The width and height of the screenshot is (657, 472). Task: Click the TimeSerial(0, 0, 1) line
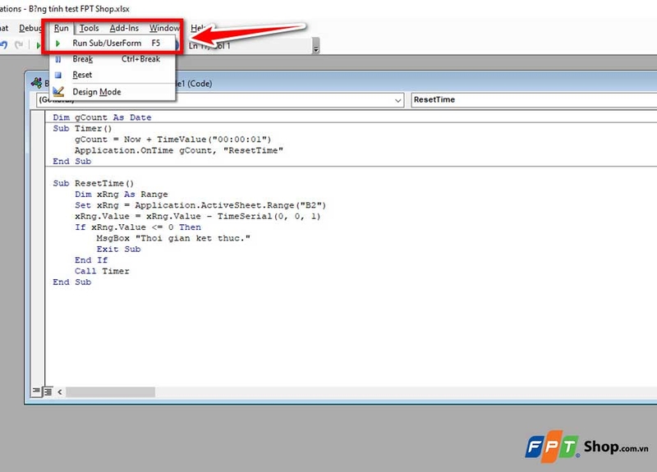197,216
